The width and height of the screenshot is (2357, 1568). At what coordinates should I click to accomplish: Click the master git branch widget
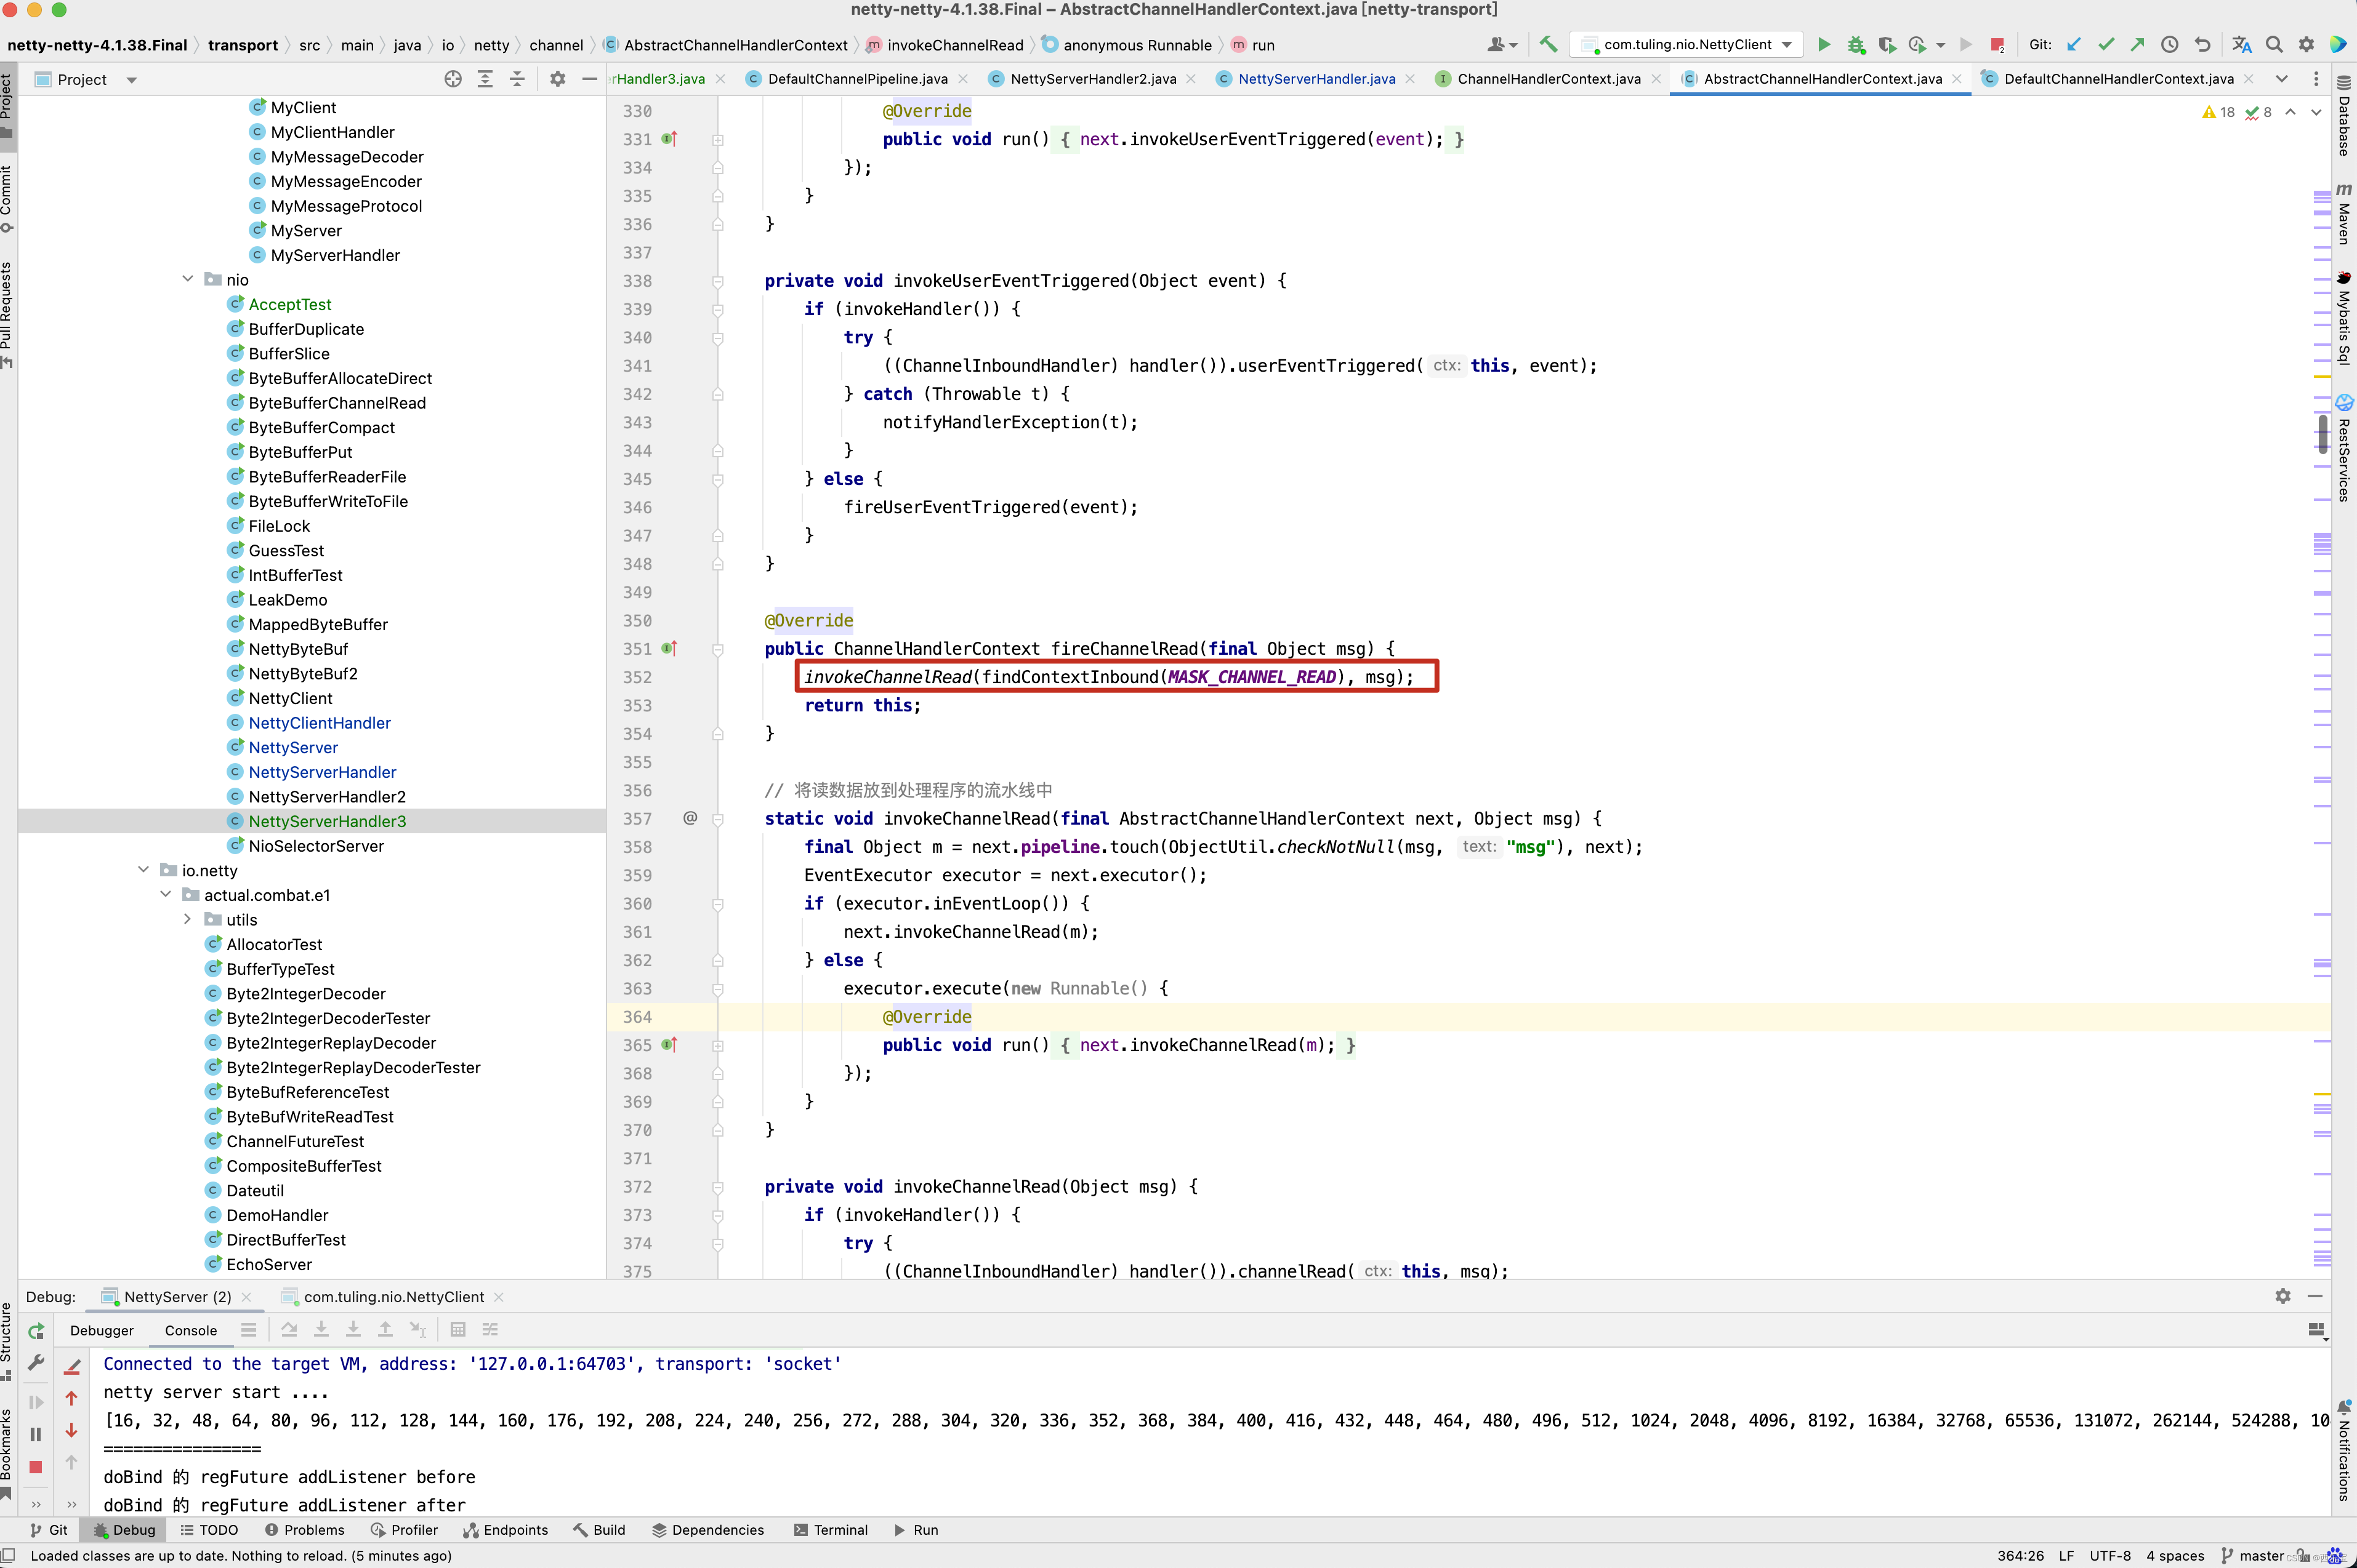click(x=2252, y=1555)
